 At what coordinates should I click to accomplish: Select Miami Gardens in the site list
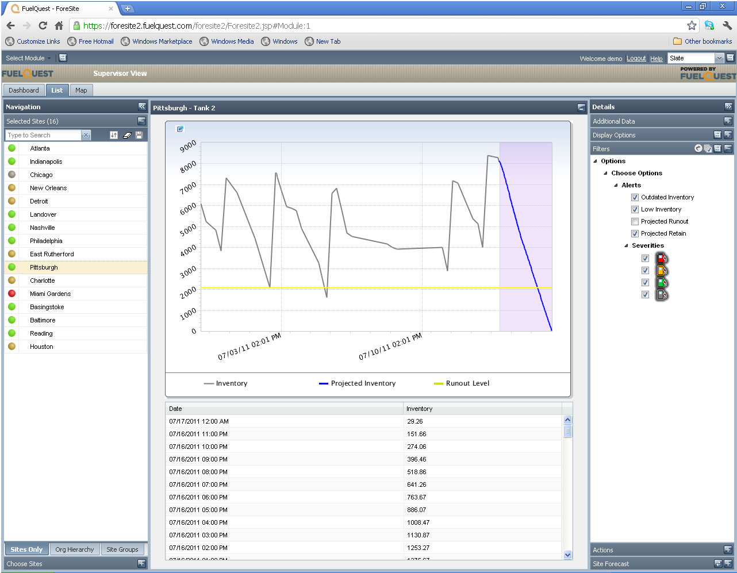tap(51, 294)
